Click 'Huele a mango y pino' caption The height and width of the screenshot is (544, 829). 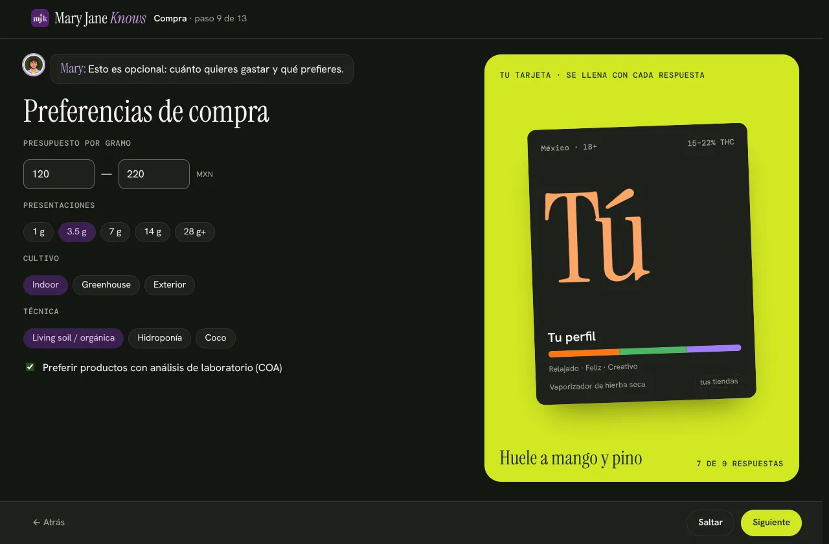pos(571,458)
